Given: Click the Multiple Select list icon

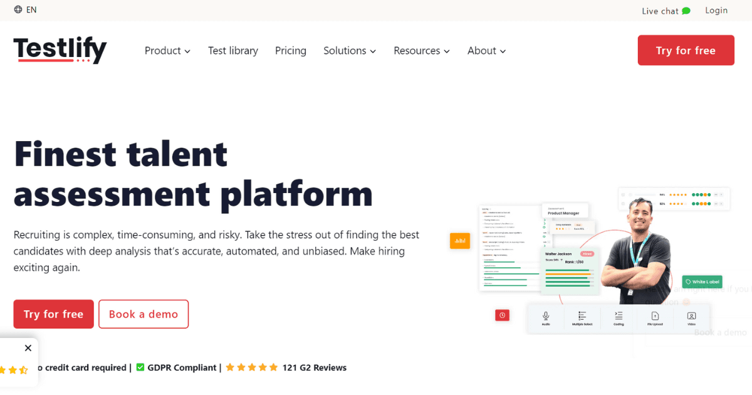Looking at the screenshot, I should (x=582, y=316).
